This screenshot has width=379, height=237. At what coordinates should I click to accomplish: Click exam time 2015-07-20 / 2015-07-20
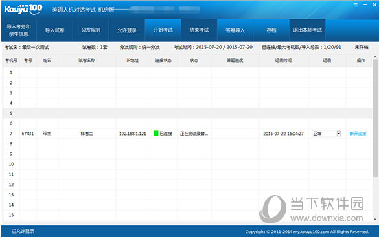point(224,47)
